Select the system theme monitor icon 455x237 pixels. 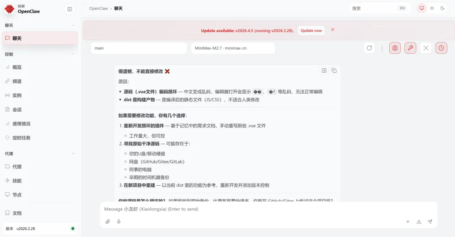click(422, 8)
